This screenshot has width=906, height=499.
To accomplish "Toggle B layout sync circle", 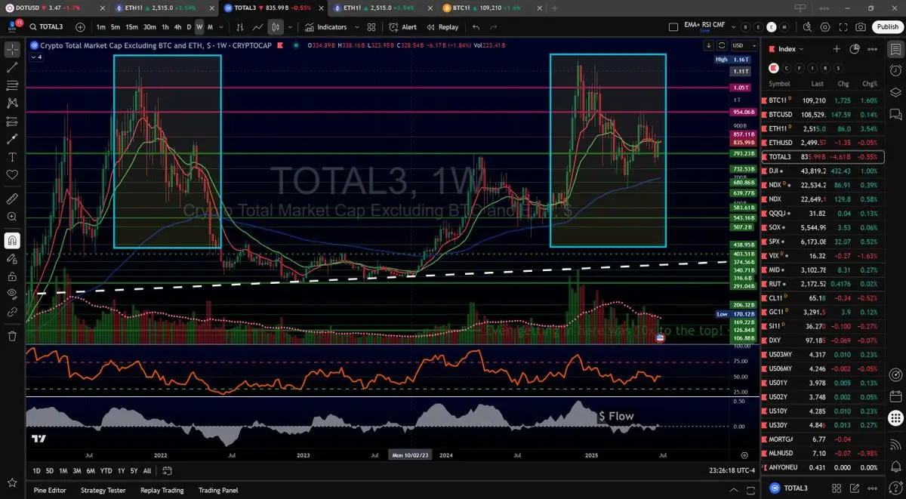I will pos(745,27).
